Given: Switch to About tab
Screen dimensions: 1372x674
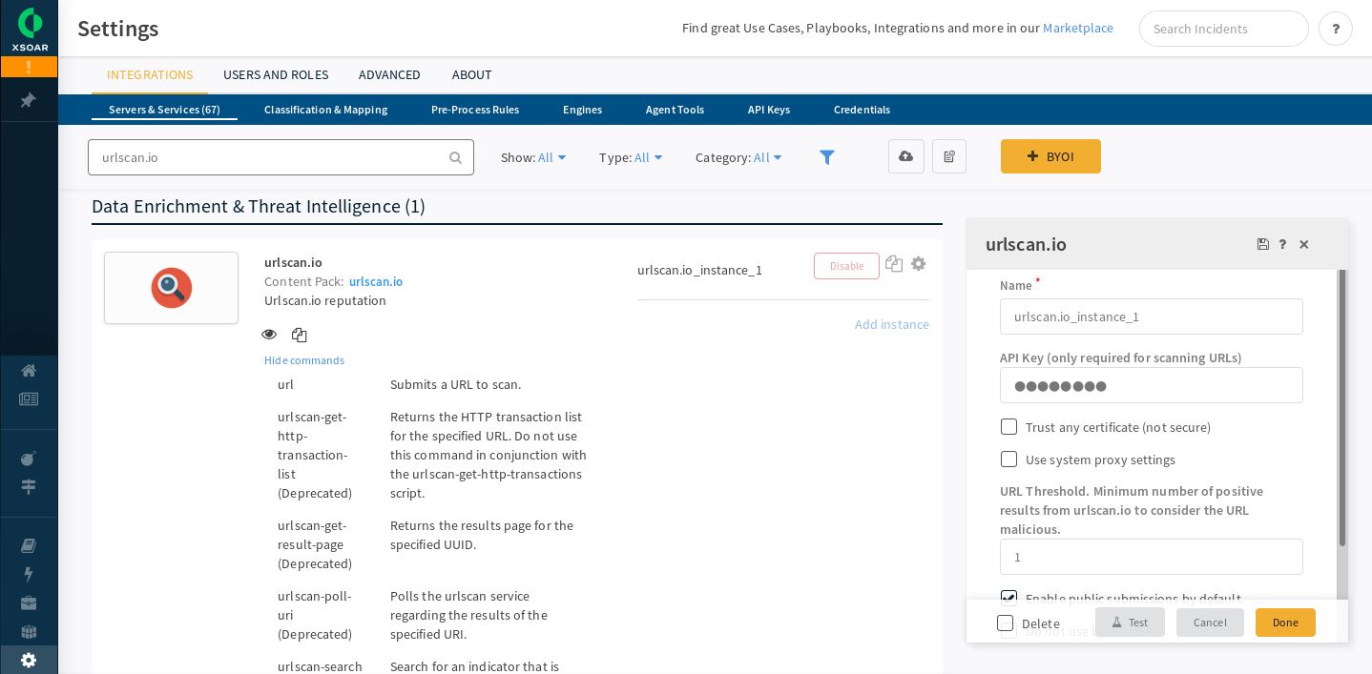Looking at the screenshot, I should 472,74.
